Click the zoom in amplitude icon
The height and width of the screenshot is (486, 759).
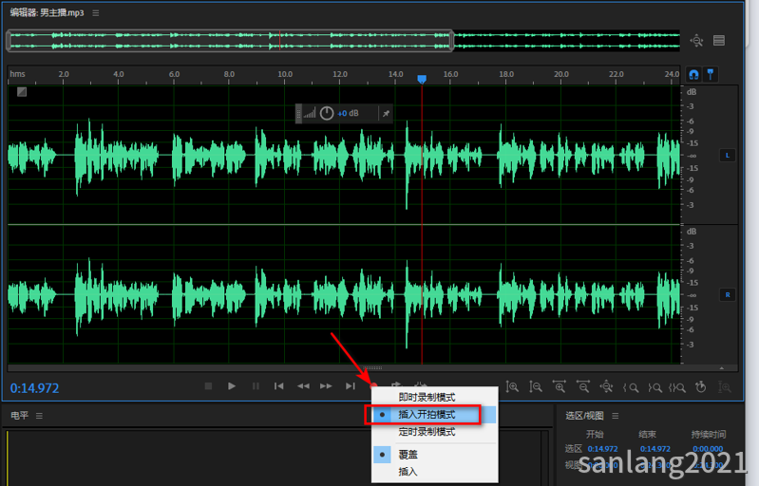(x=512, y=387)
